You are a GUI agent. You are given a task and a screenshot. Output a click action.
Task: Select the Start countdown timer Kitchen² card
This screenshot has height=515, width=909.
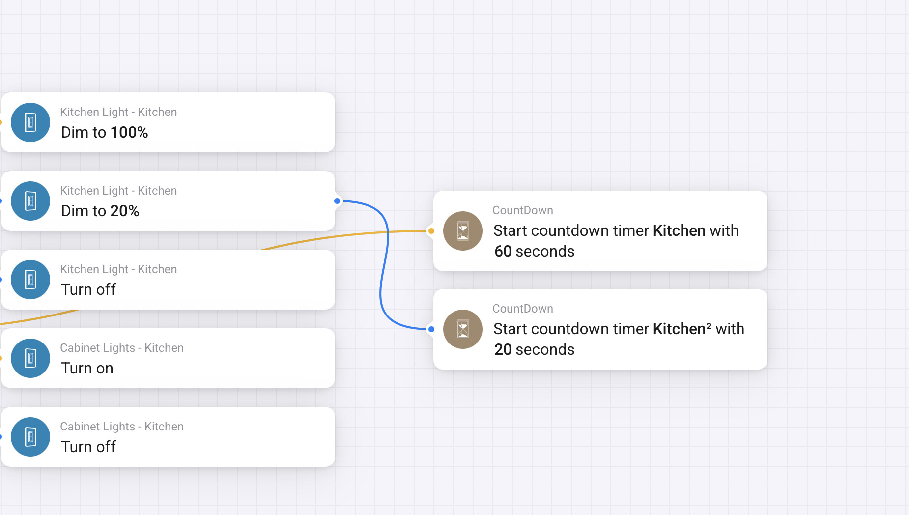point(600,329)
